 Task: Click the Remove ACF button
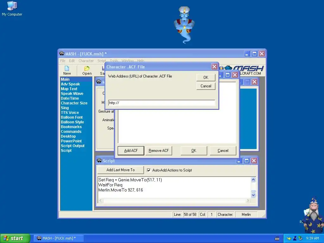pos(159,151)
